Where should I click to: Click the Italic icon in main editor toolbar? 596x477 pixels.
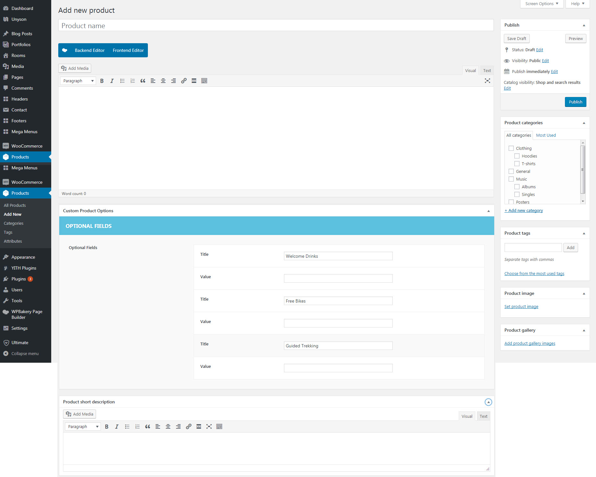coord(112,81)
